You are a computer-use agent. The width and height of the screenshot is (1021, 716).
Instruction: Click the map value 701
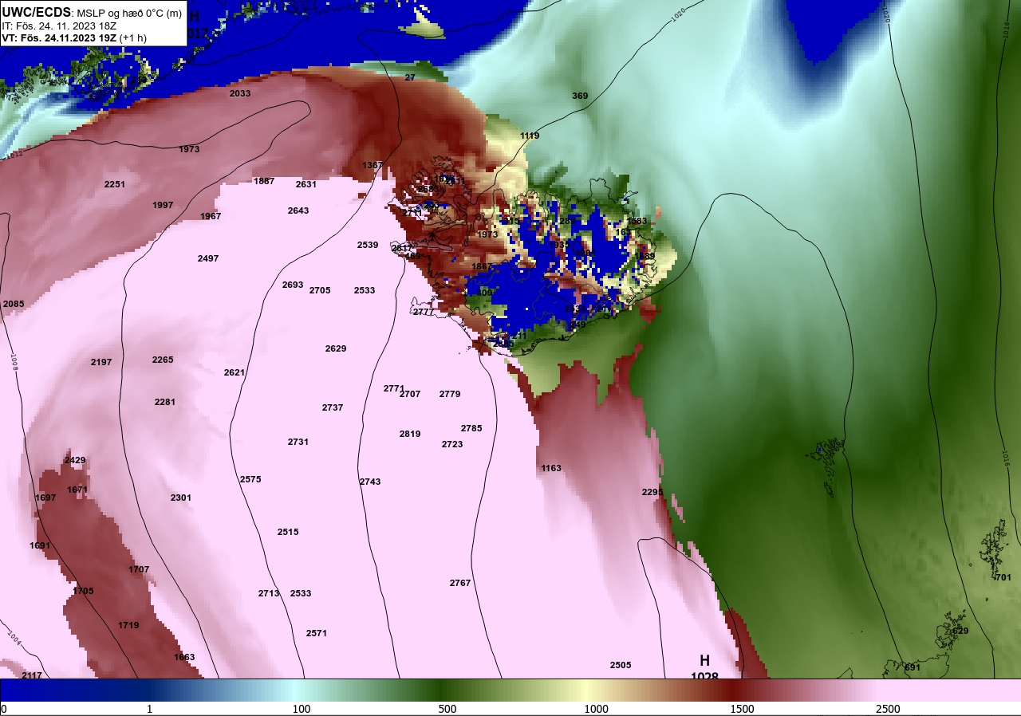(1003, 577)
